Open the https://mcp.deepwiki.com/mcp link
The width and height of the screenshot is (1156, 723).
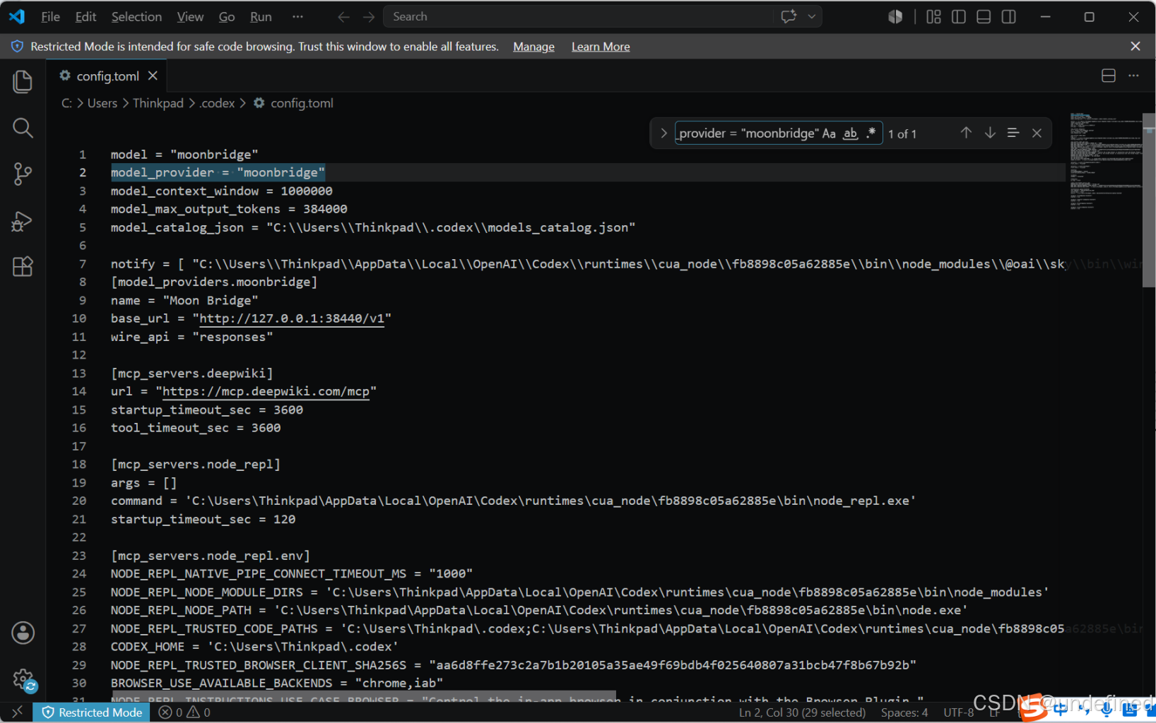[266, 391]
